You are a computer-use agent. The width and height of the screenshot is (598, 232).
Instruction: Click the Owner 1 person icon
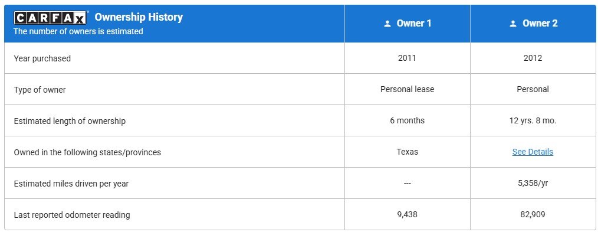(387, 24)
